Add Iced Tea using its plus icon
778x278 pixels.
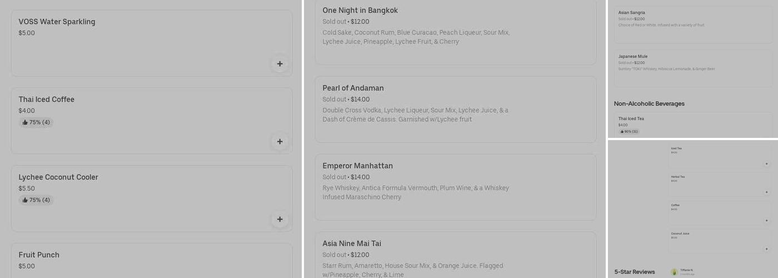(766, 164)
